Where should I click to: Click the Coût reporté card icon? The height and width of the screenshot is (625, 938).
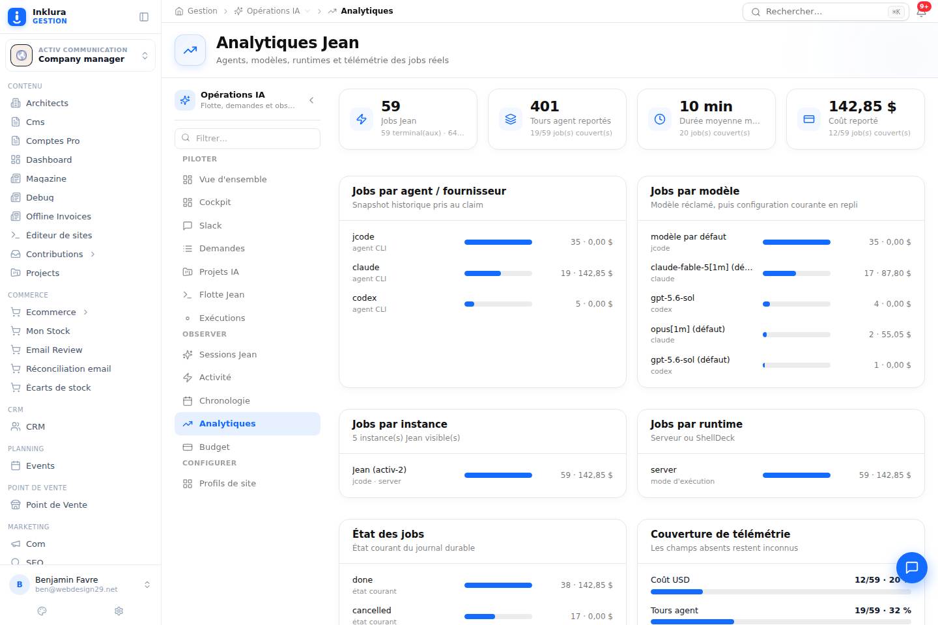point(809,119)
